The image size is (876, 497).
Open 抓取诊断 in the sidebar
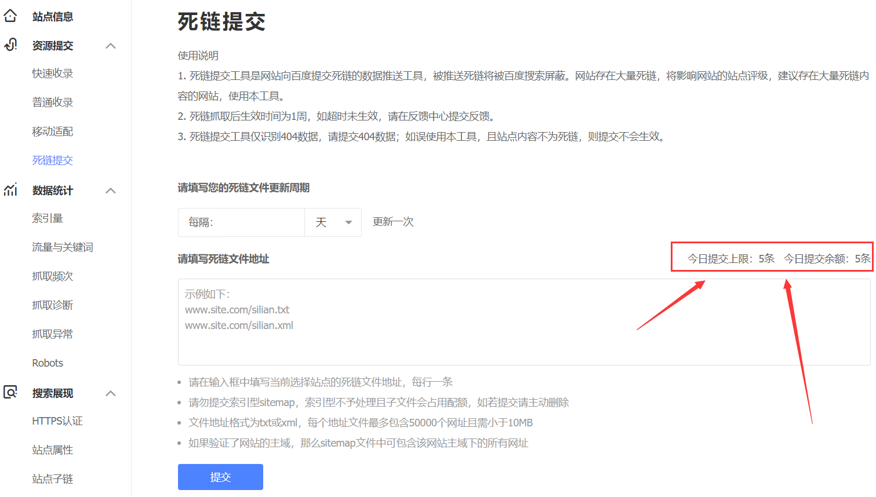click(53, 305)
